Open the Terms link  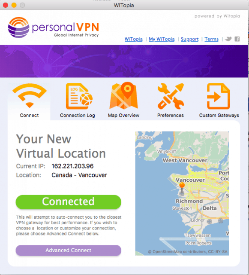[212, 39]
